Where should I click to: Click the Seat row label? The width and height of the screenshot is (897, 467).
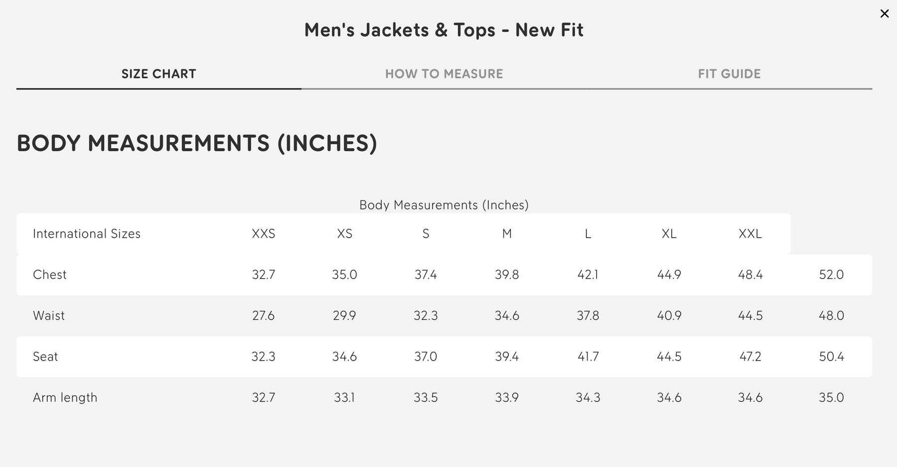tap(45, 357)
